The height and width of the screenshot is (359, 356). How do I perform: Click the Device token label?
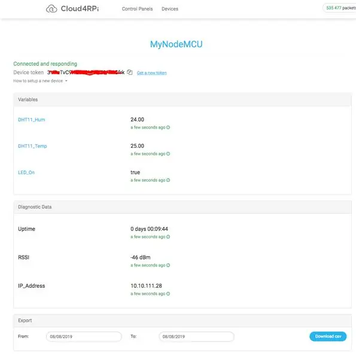click(28, 72)
